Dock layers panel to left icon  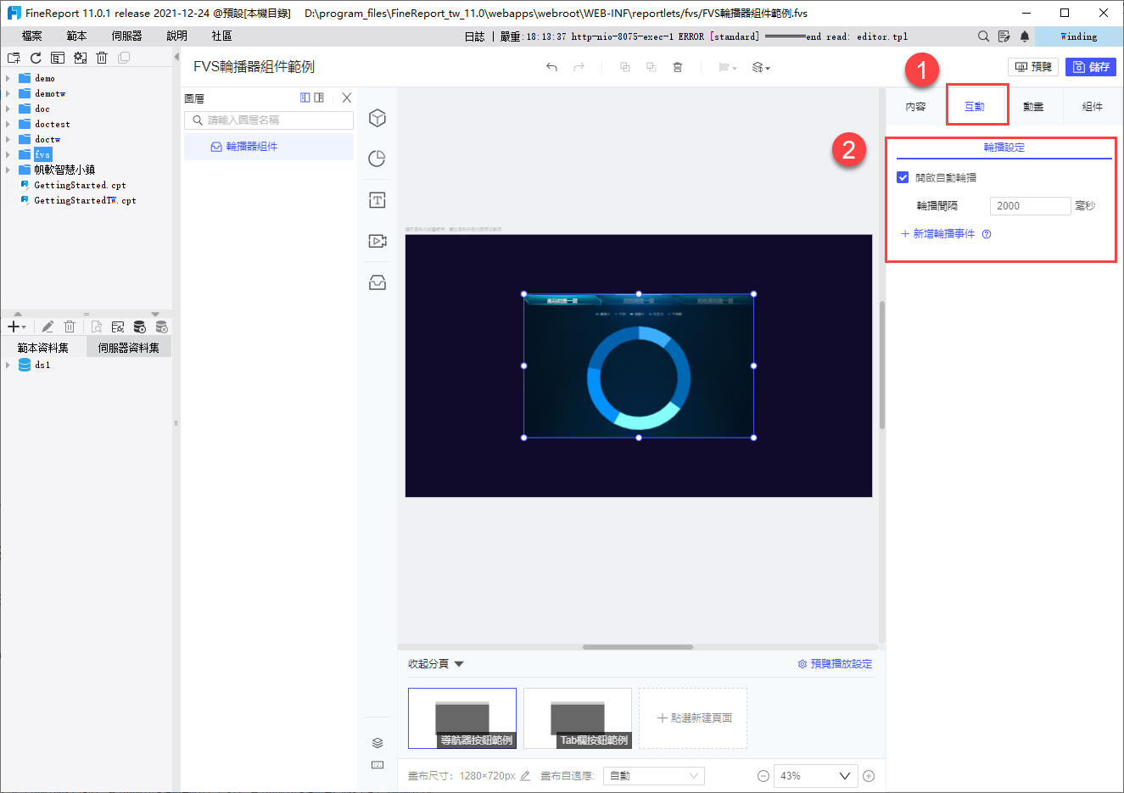click(x=305, y=98)
